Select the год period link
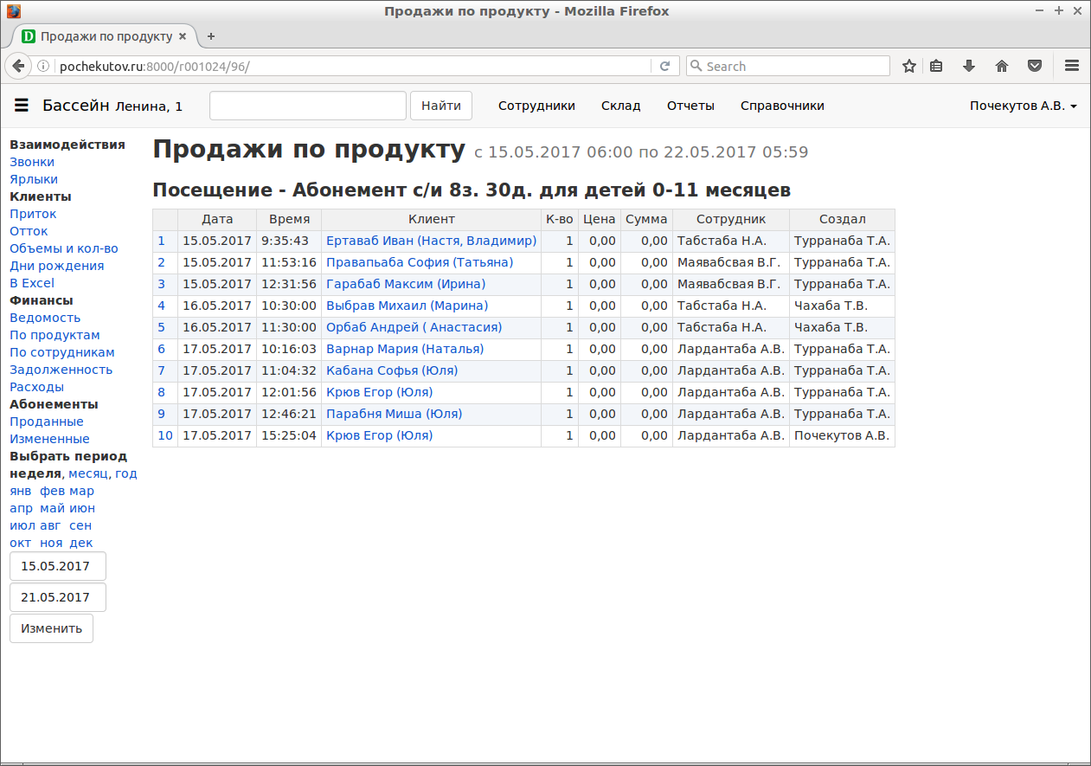This screenshot has height=766, width=1091. click(126, 473)
